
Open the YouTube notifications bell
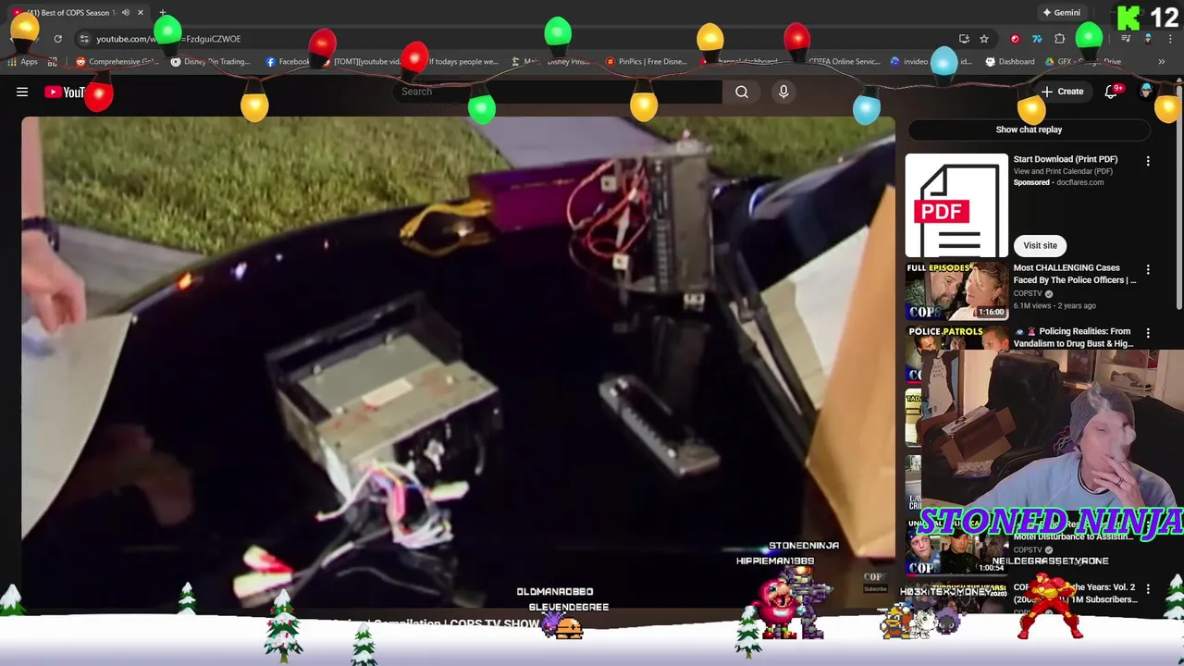[1111, 92]
